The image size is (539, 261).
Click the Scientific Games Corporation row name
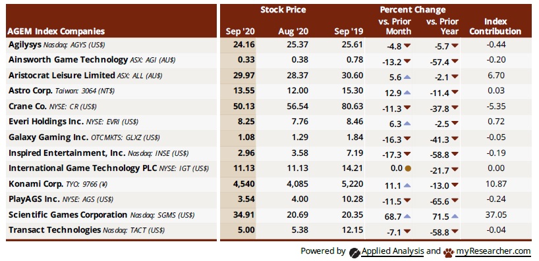[68, 215]
